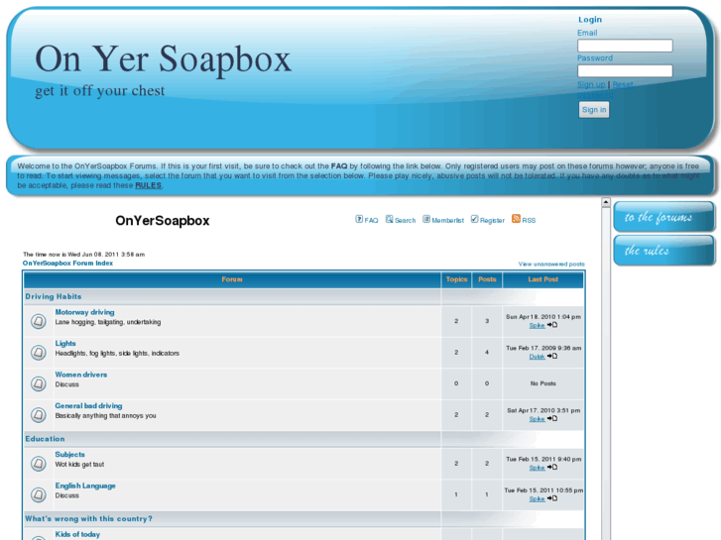Open the General bad driving forum
The image size is (721, 540).
pos(88,406)
